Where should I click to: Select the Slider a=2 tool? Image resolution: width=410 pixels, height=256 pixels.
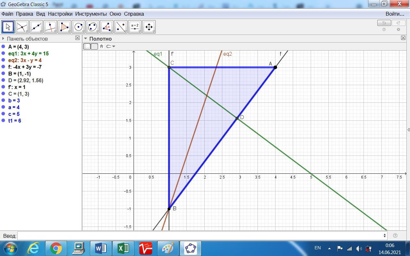[x=135, y=27]
